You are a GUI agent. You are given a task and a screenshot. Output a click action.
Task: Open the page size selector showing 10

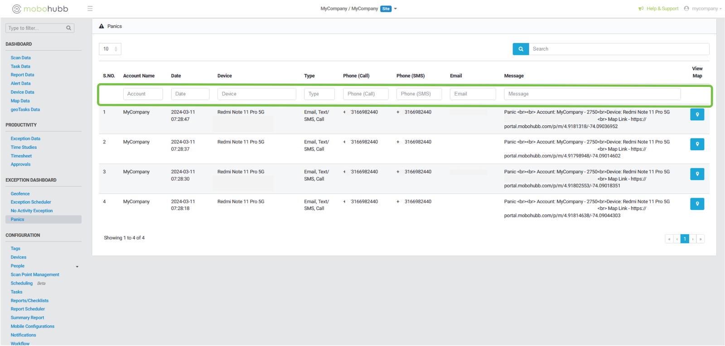pyautogui.click(x=110, y=49)
